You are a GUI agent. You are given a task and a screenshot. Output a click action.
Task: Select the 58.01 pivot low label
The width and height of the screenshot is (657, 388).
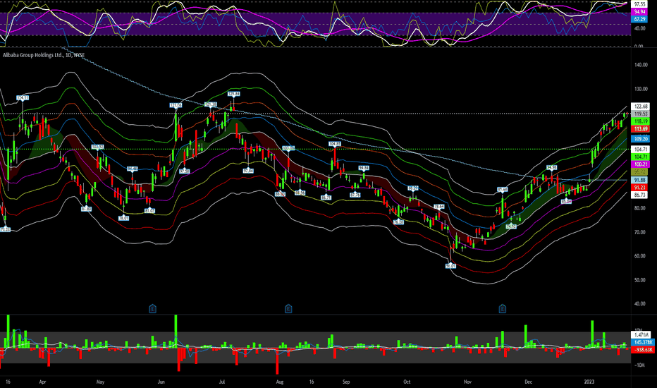(x=450, y=266)
